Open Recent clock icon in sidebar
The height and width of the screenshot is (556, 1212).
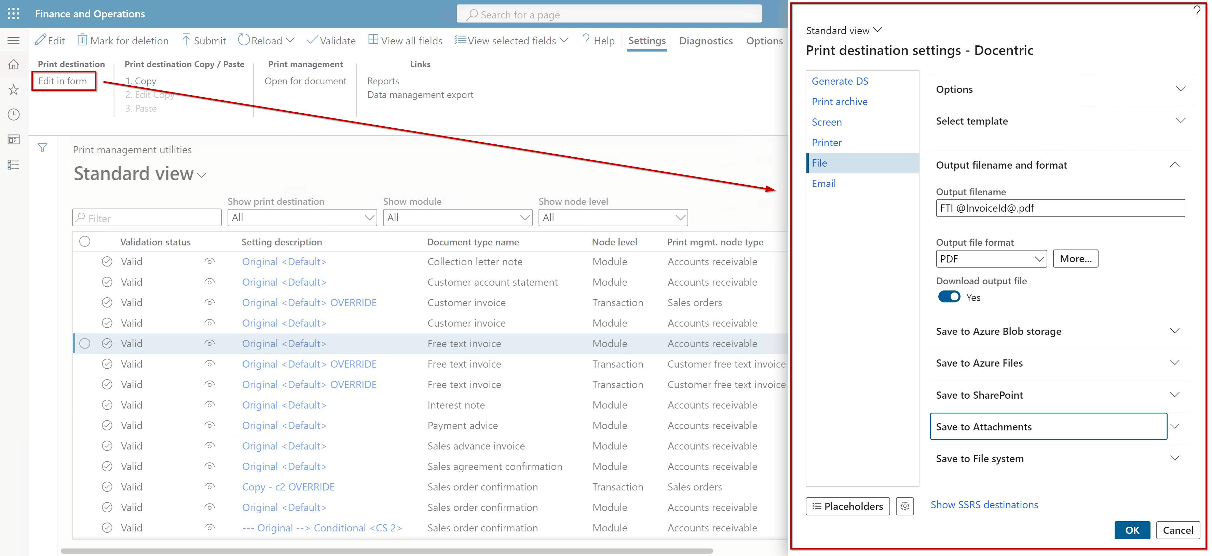point(14,114)
